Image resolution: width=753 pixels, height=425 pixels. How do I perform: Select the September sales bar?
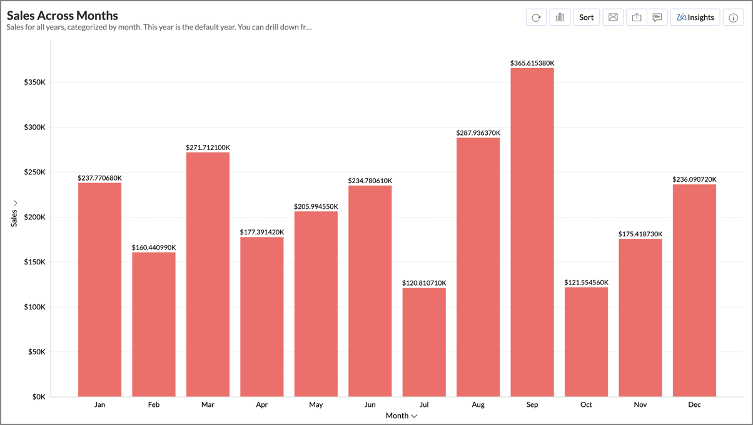pos(532,231)
